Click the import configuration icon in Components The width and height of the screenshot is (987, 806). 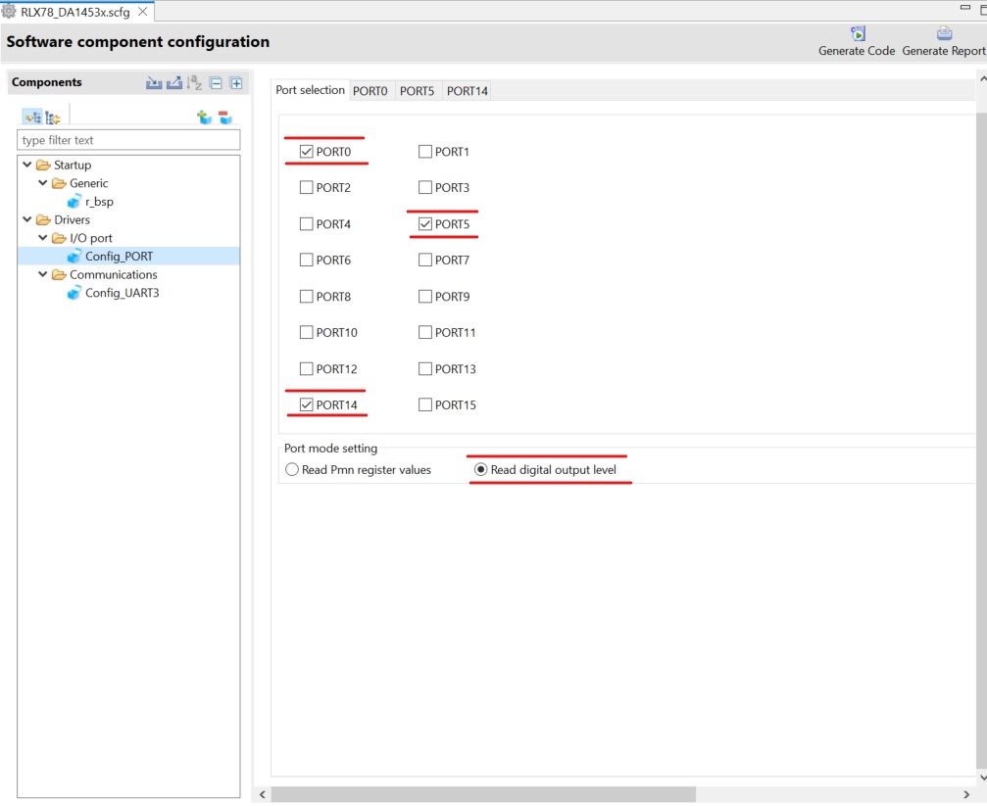pyautogui.click(x=154, y=83)
